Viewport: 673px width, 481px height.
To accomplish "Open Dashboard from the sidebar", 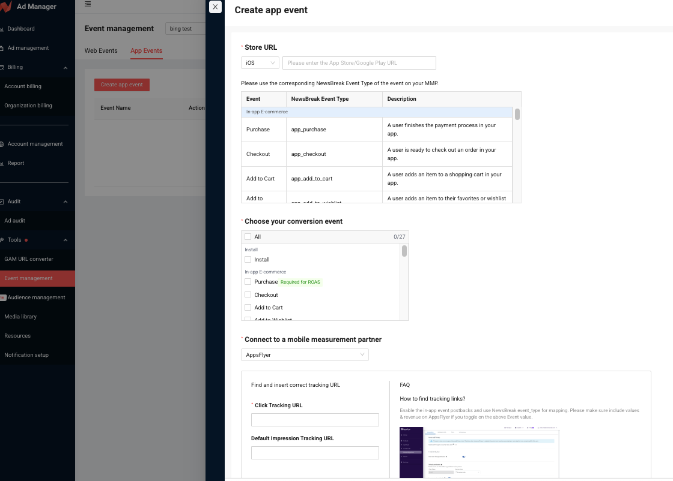I will point(20,29).
